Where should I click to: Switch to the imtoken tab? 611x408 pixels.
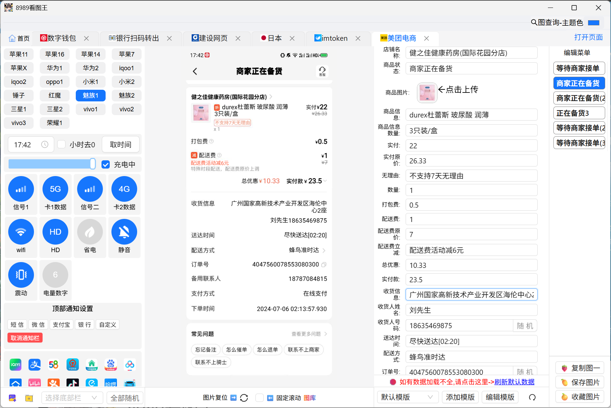click(x=331, y=38)
